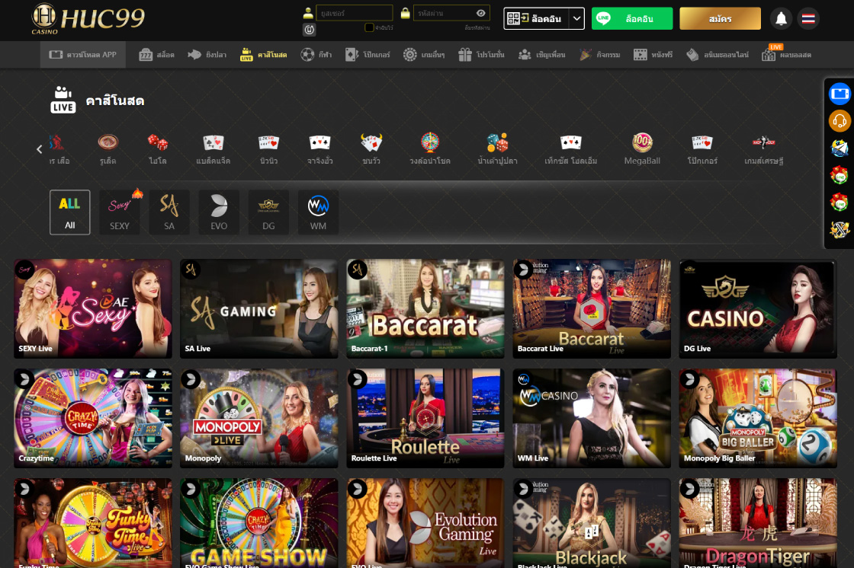
Task: Select the Hi-Lo dice (ไฮโล) game type
Action: [x=158, y=149]
